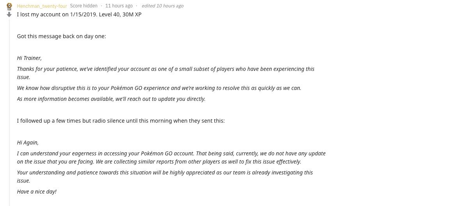Click the 'I can understand your eagerness' paragraph

171,157
